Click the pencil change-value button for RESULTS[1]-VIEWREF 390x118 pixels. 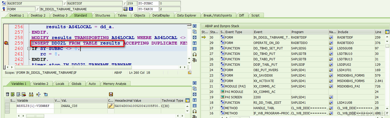(111, 106)
